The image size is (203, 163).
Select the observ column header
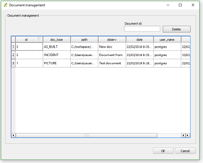[112, 40]
